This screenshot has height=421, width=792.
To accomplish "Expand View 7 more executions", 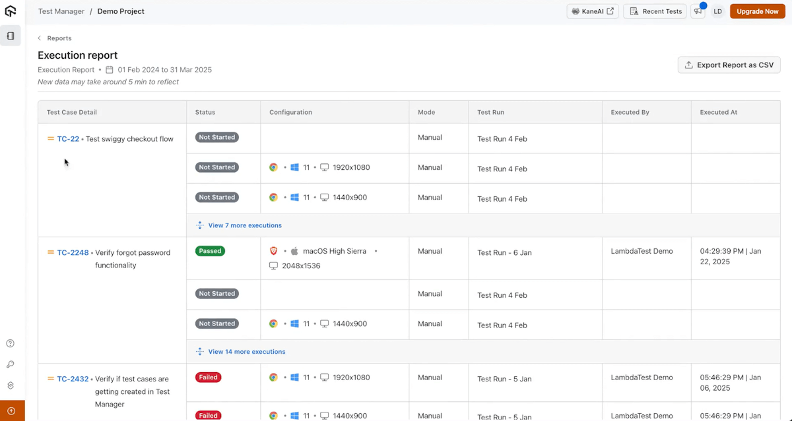I will [x=244, y=225].
